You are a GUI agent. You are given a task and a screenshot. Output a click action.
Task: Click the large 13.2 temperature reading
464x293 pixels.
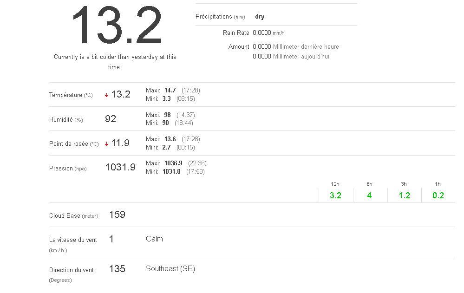pos(116,26)
